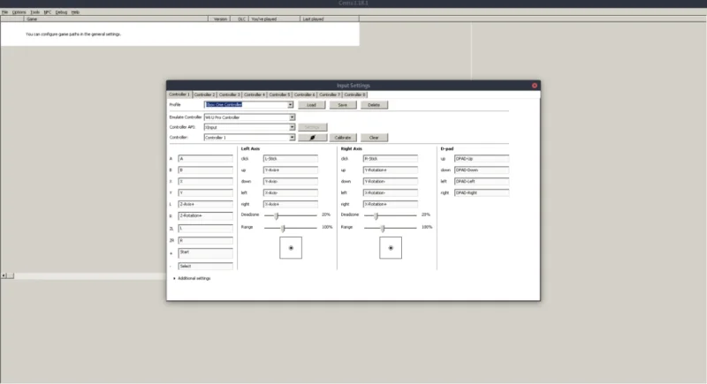707x384 pixels.
Task: Click the Left Axis up Y-Axis+ field
Action: tap(291, 170)
